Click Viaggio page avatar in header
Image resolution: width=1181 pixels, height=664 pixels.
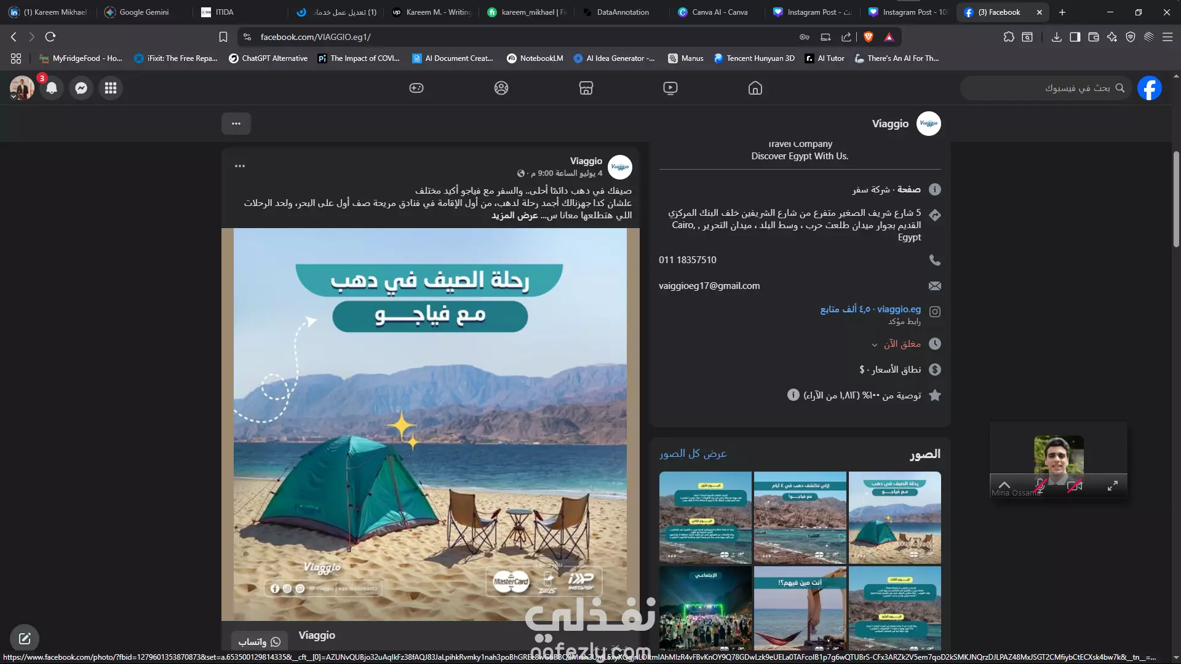[x=928, y=124]
